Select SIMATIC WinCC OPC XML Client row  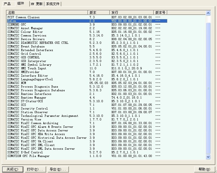[x=87, y=145]
